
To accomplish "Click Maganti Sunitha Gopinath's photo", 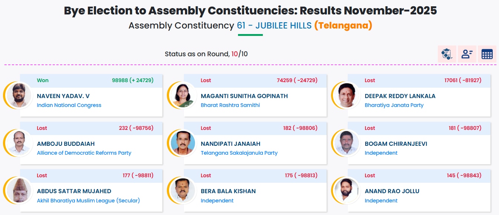I will [183, 95].
